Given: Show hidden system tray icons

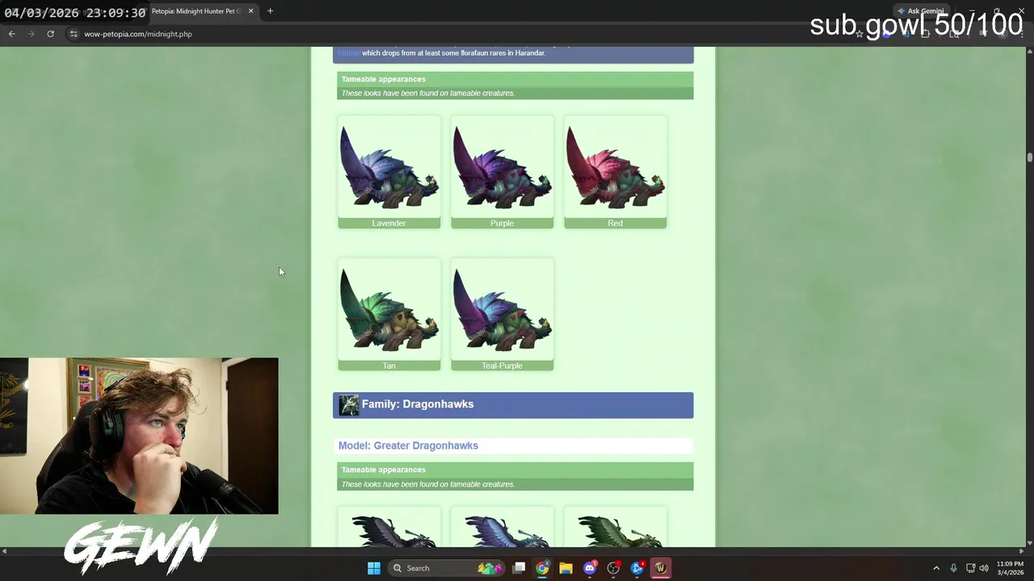Looking at the screenshot, I should click(936, 568).
